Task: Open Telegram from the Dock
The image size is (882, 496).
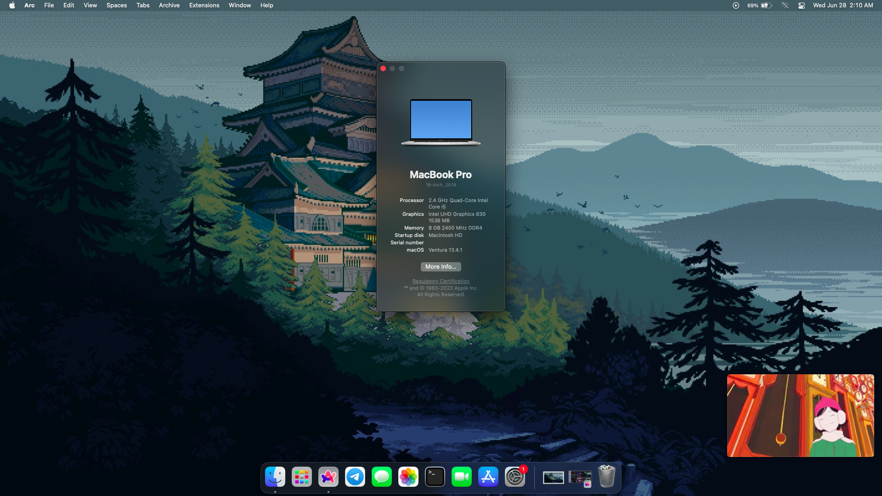Action: 355,477
